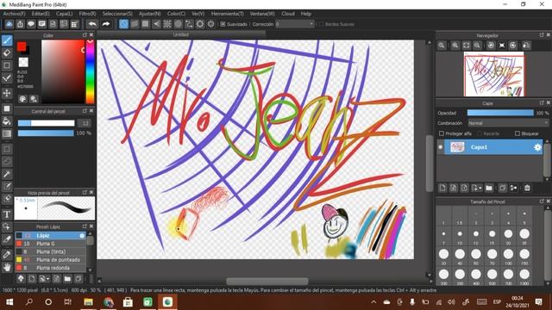
Task: Select the Text tool
Action: (7, 214)
